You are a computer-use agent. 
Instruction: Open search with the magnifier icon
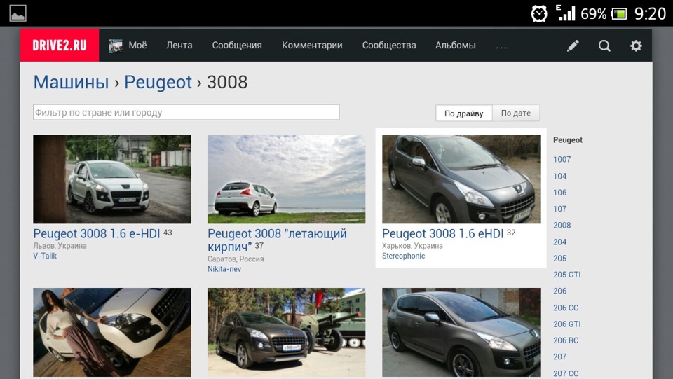tap(604, 46)
